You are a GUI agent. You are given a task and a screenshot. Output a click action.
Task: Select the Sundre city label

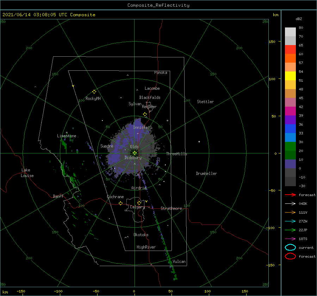click(107, 146)
